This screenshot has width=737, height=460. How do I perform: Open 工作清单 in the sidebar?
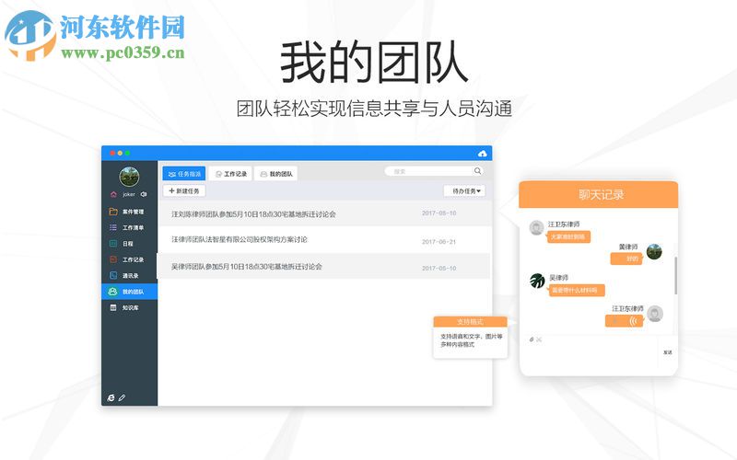tap(129, 227)
